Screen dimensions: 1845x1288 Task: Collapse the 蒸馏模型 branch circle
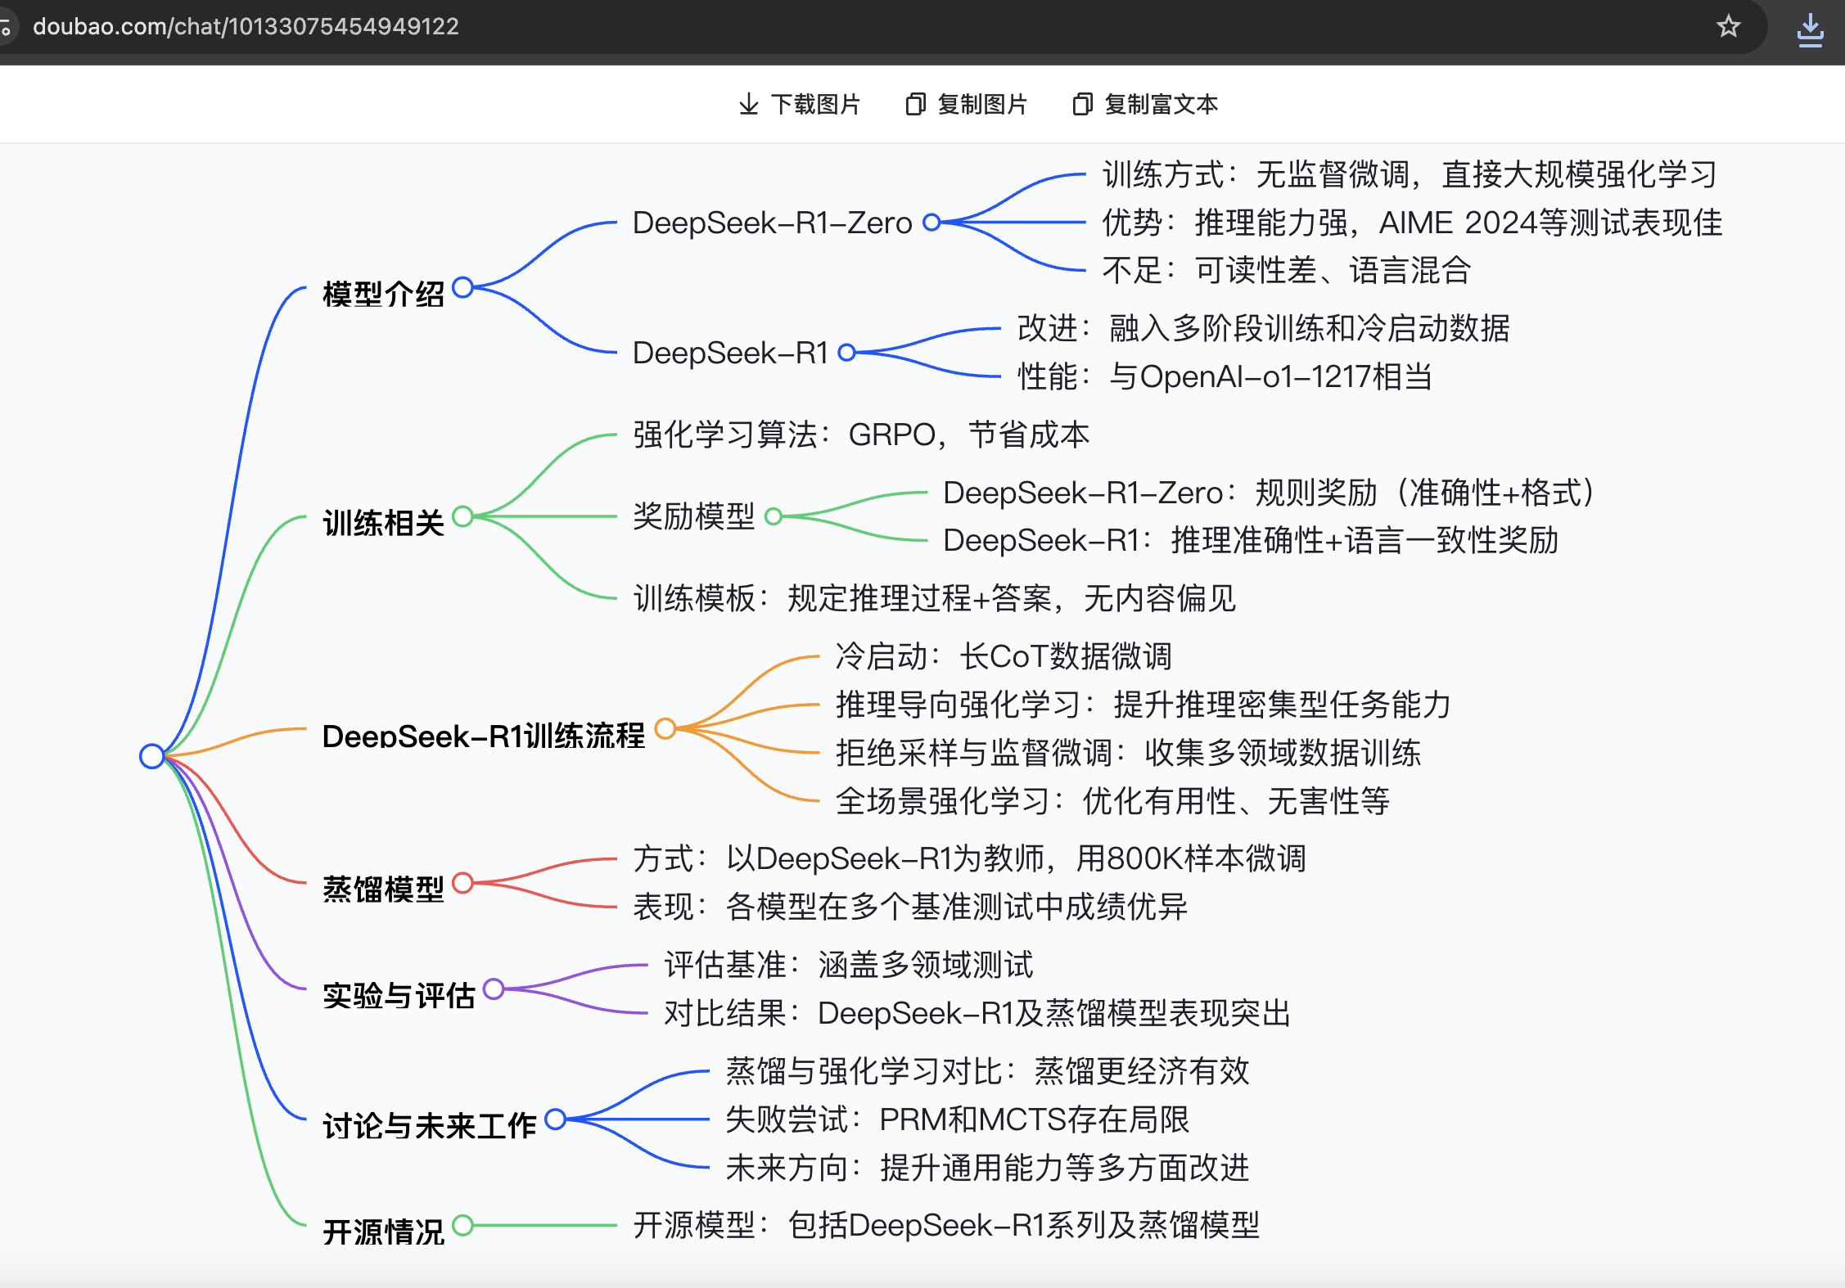463,883
